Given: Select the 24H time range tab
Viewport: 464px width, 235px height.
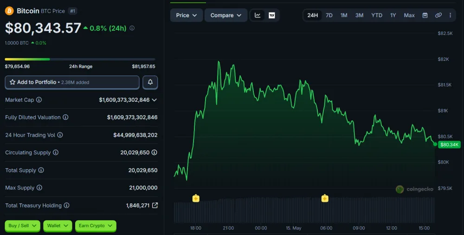Looking at the screenshot, I should [312, 15].
